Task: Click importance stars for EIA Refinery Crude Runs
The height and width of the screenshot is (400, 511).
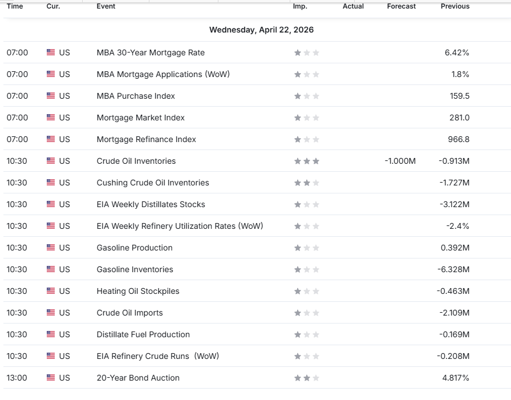Action: point(307,356)
